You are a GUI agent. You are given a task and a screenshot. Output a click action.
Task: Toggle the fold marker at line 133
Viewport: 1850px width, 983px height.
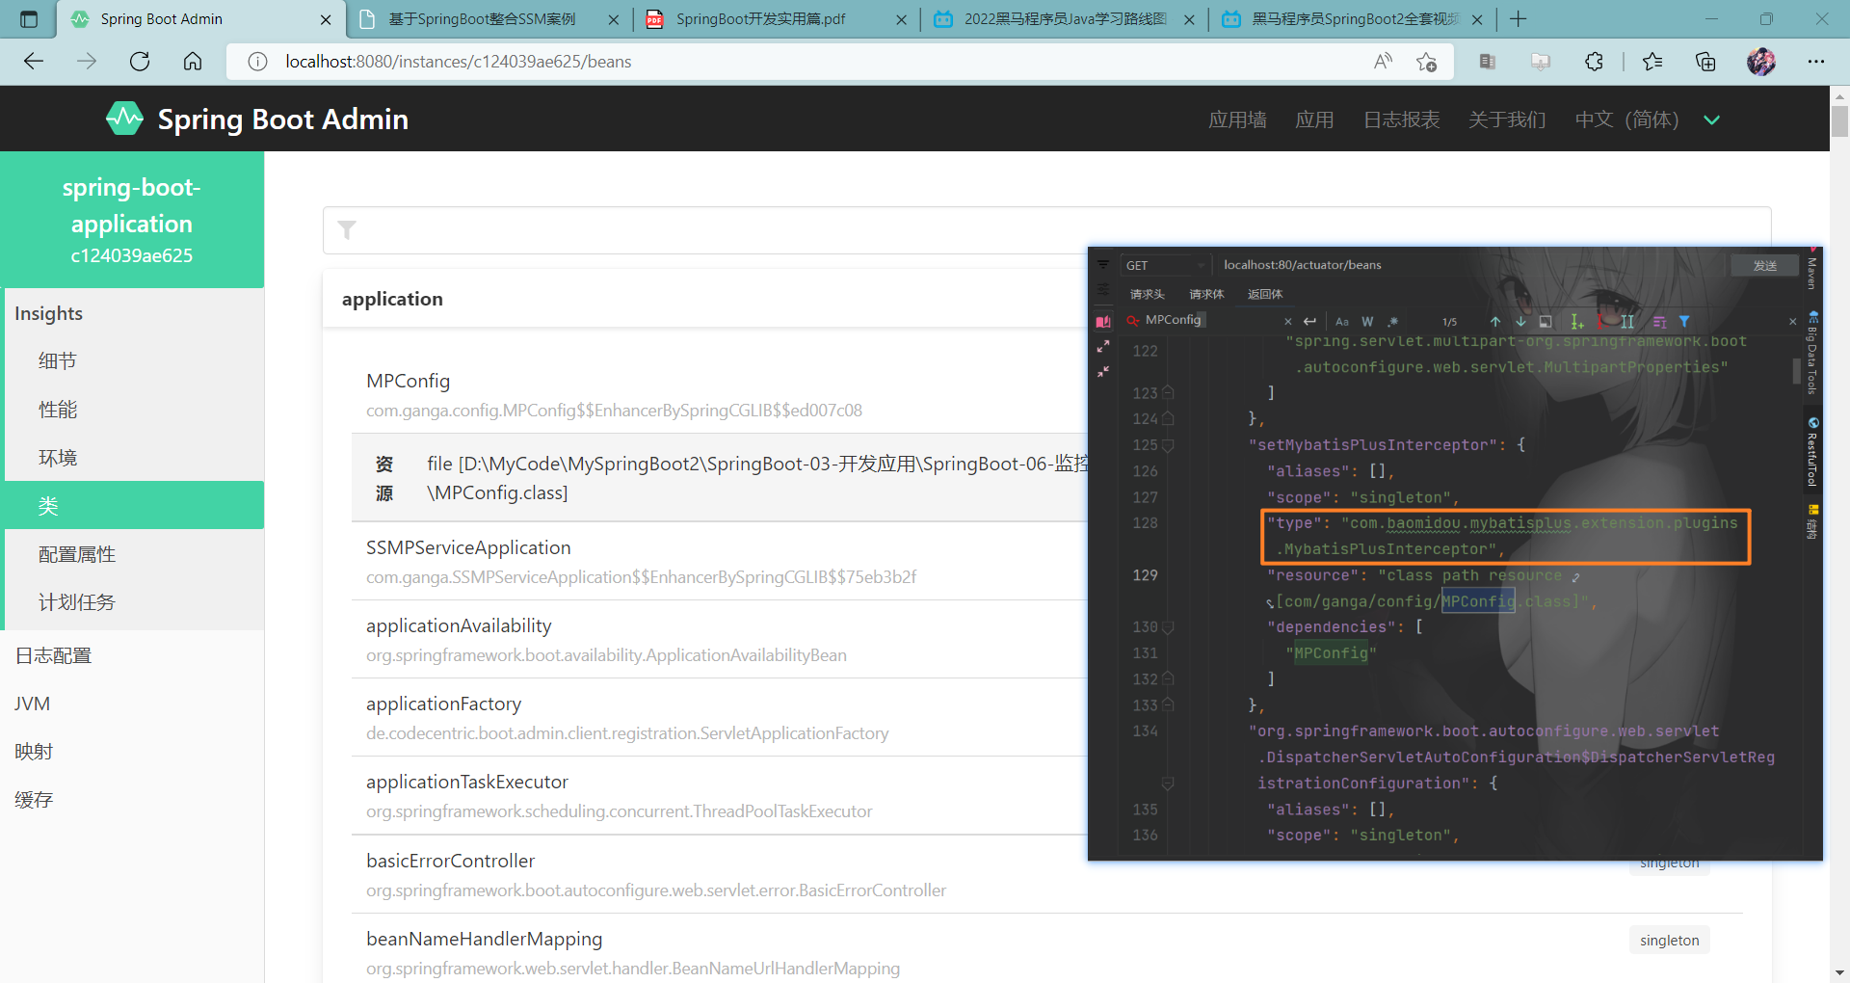click(1168, 705)
